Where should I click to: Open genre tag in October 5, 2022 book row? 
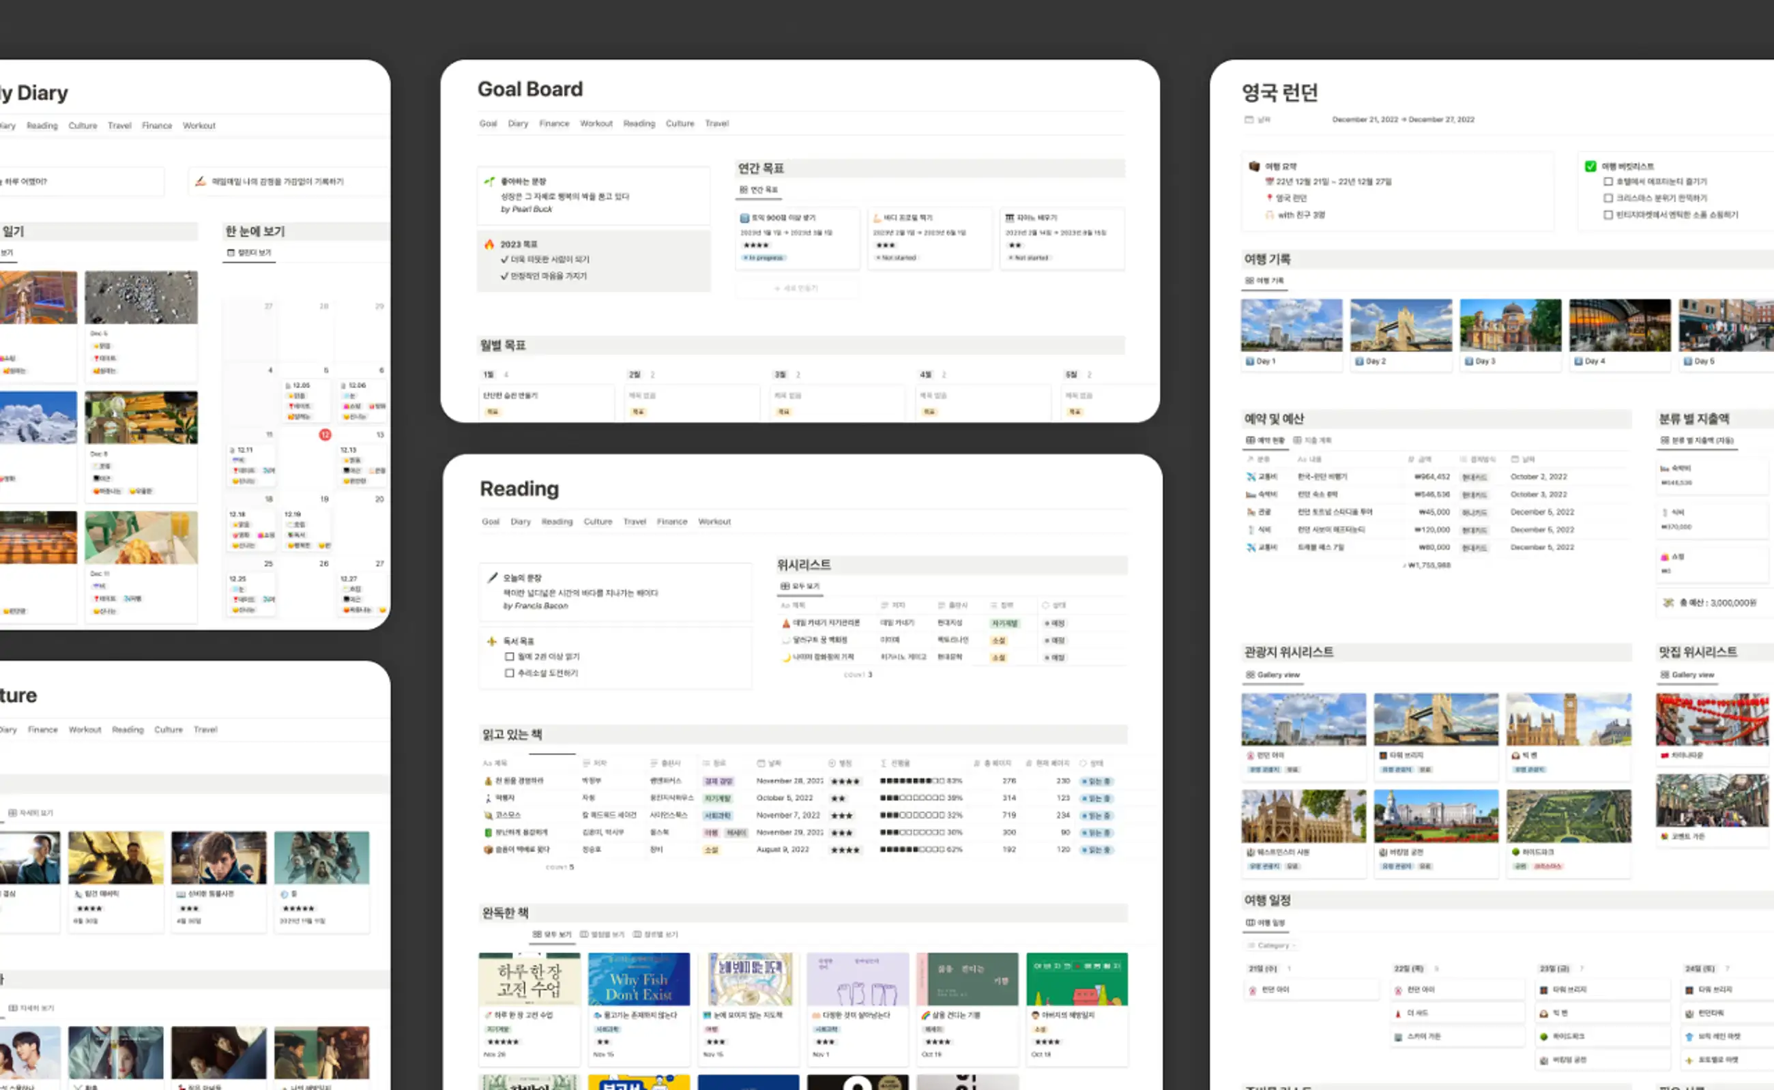(718, 798)
